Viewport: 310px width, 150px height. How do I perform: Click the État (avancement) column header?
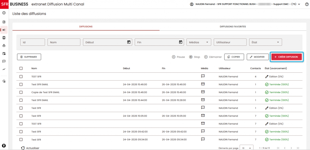point(276,68)
